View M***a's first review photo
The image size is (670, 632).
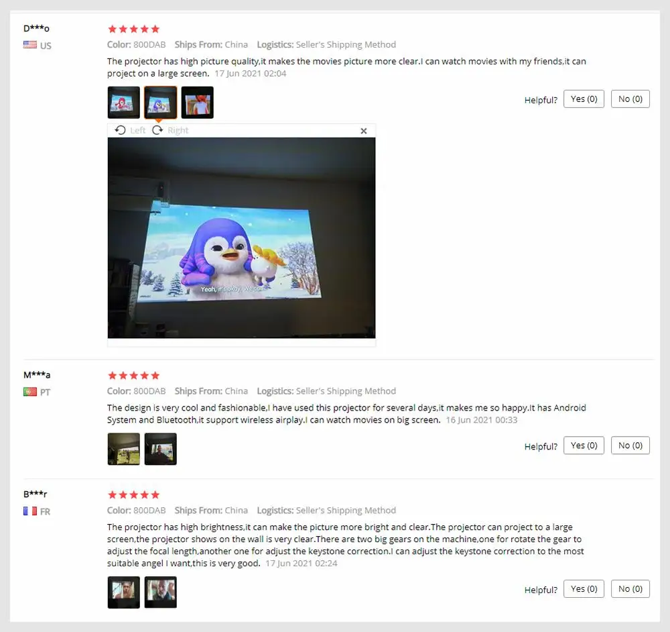(x=123, y=449)
